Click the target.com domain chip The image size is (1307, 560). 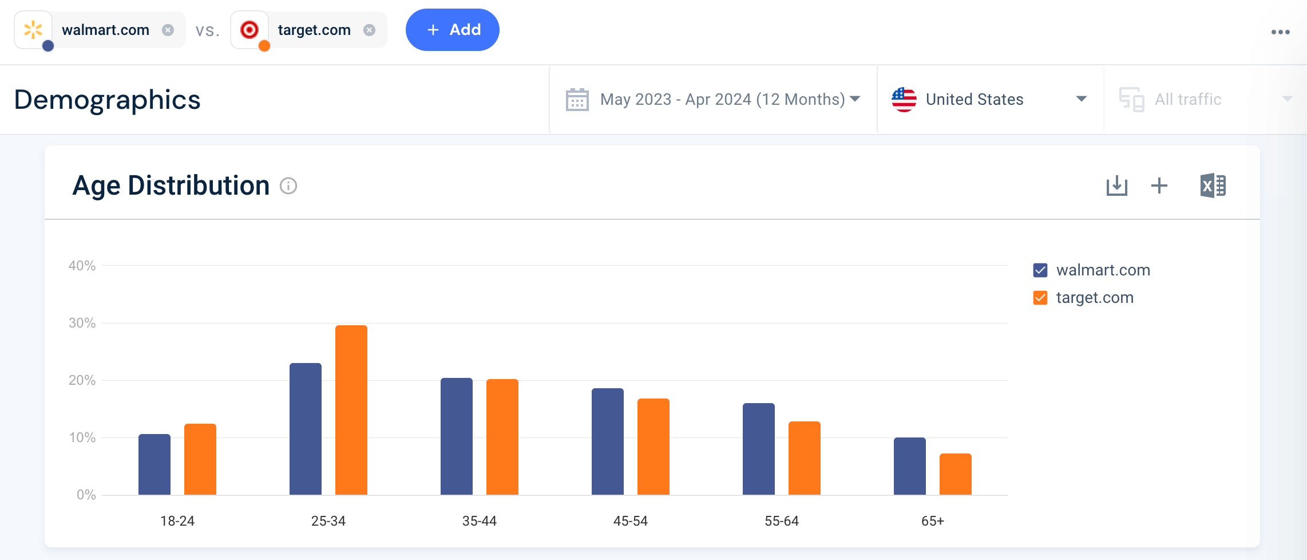314,30
